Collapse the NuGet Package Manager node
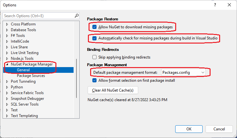Screen dimensions: 237x138 point(7,64)
